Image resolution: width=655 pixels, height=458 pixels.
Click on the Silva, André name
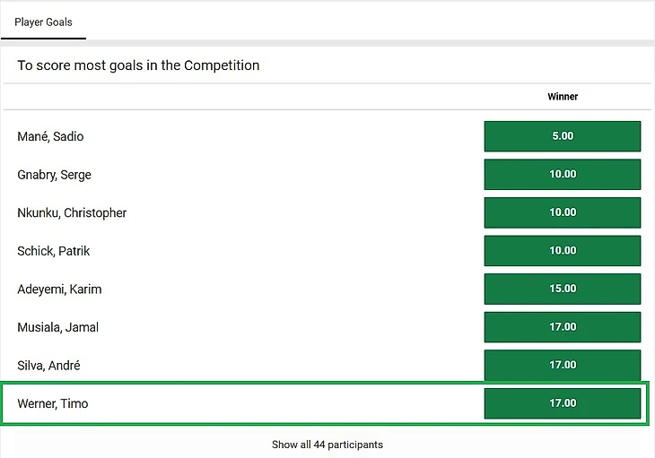48,366
